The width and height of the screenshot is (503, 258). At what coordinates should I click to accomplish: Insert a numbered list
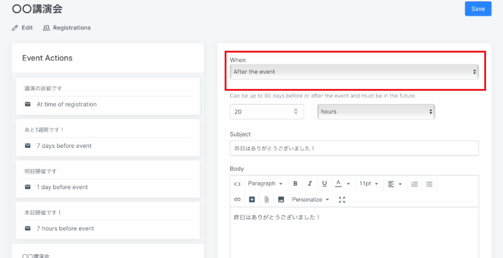pyautogui.click(x=415, y=184)
